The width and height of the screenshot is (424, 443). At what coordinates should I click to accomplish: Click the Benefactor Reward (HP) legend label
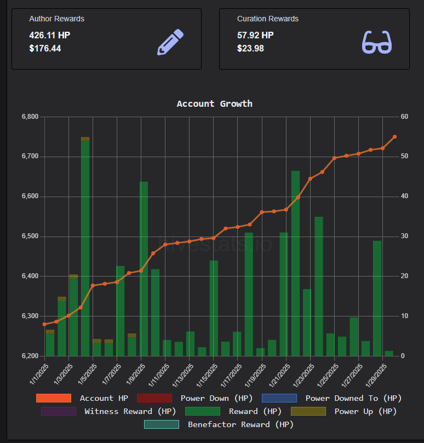[x=240, y=424]
